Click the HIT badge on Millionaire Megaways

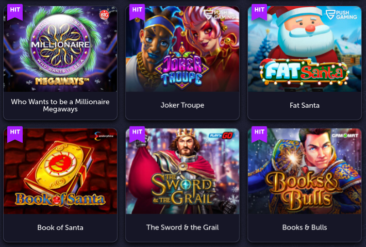[x=15, y=12]
